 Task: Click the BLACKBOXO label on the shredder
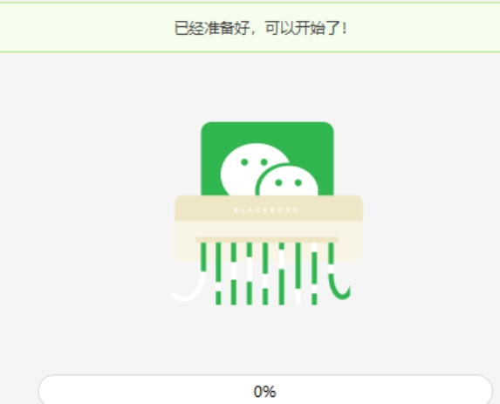(x=266, y=209)
